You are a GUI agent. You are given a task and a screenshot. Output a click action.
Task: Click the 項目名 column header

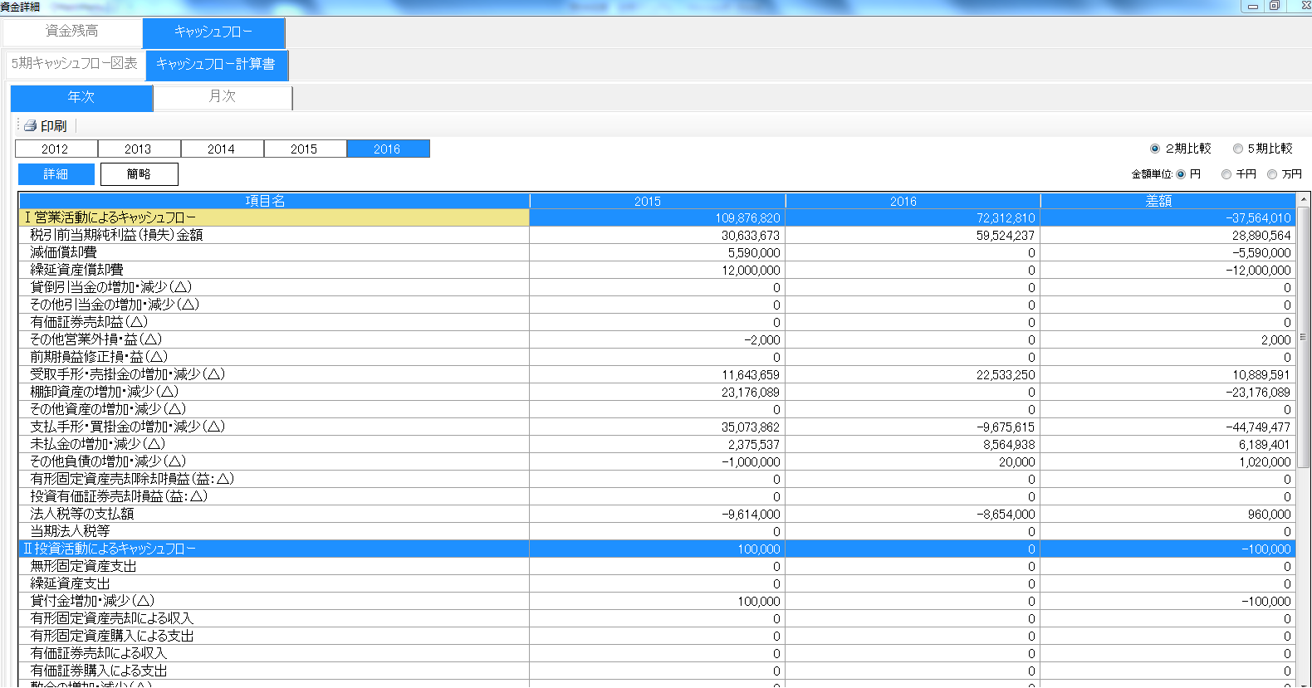[266, 201]
